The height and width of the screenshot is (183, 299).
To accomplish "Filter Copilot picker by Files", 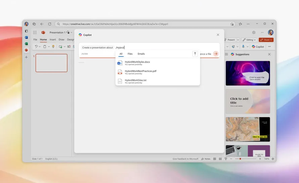I will click(x=130, y=54).
